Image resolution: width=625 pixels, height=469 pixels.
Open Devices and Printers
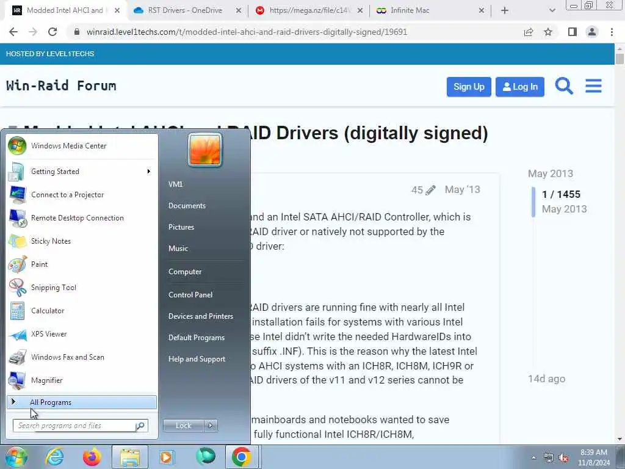[x=201, y=316]
